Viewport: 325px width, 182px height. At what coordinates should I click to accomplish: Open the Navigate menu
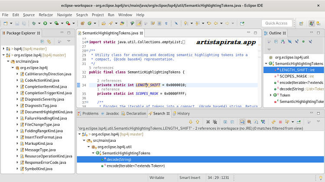[65, 15]
